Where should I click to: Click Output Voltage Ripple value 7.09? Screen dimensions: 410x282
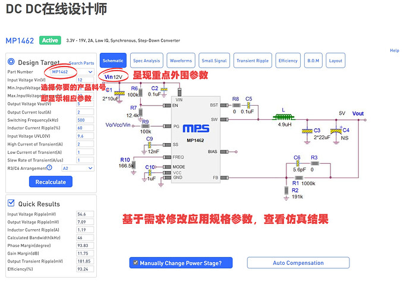pos(85,222)
